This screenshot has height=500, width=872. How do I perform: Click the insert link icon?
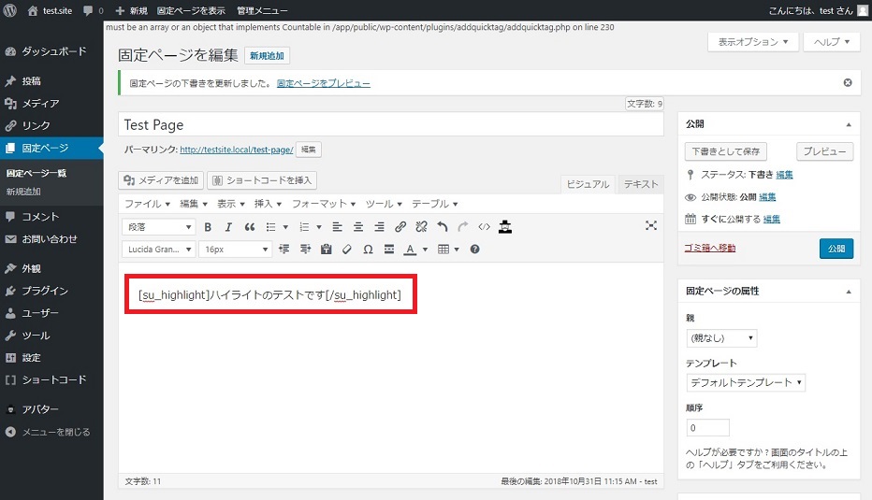(400, 227)
